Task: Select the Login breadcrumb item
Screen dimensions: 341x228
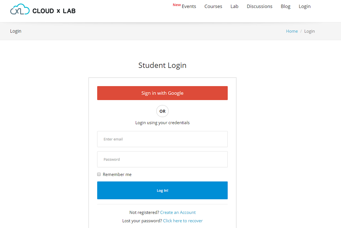Action: click(309, 31)
